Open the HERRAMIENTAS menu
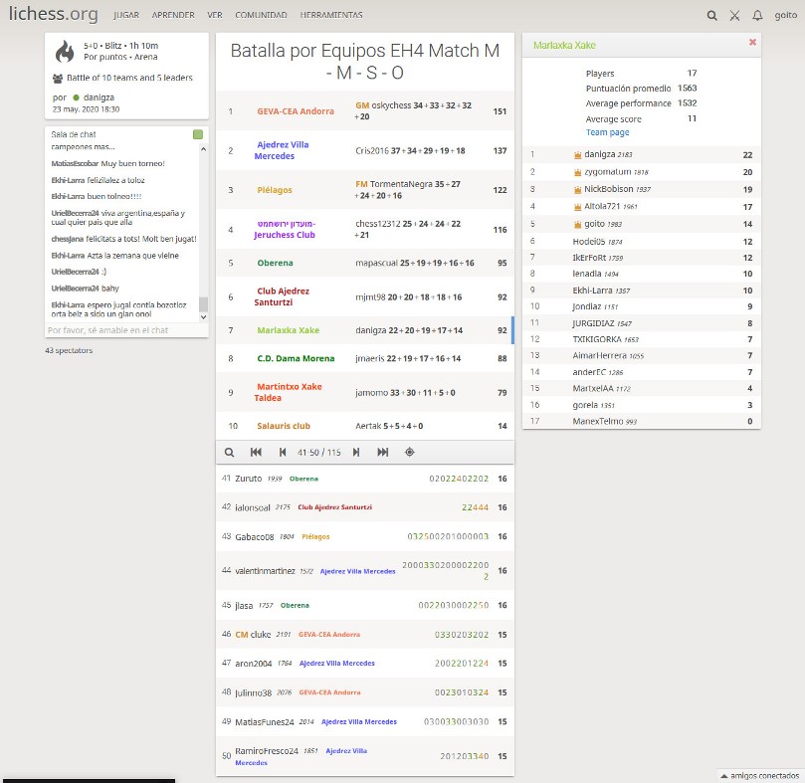Viewport: 805px width, 783px height. tap(330, 16)
